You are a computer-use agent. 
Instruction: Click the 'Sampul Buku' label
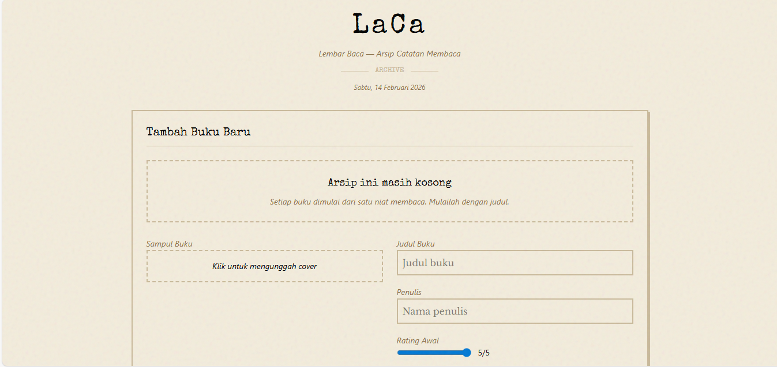[169, 244]
